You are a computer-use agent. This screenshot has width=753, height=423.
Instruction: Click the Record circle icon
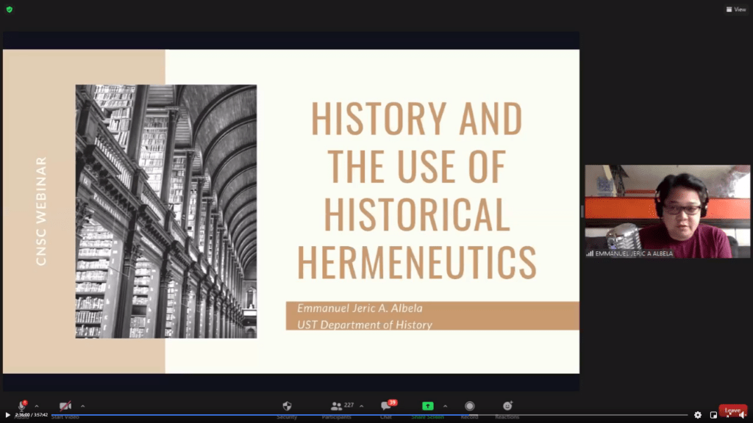[x=470, y=405]
